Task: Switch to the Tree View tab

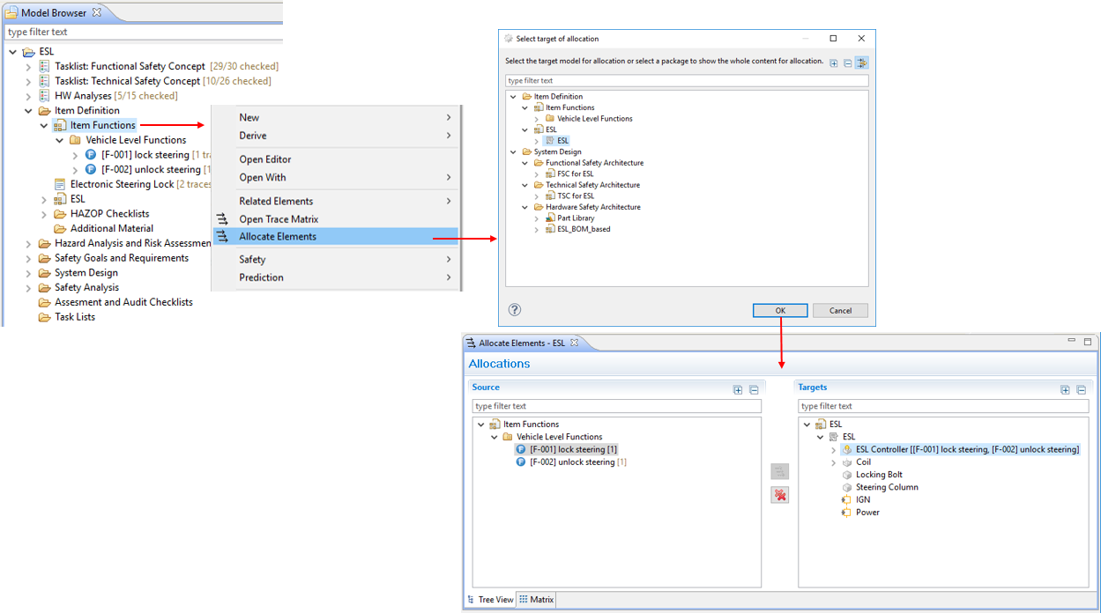Action: click(x=490, y=600)
